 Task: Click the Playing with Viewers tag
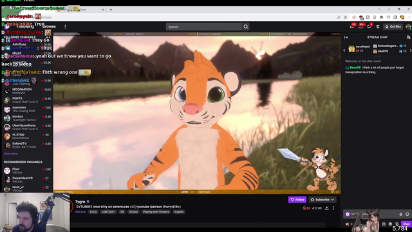(x=156, y=212)
